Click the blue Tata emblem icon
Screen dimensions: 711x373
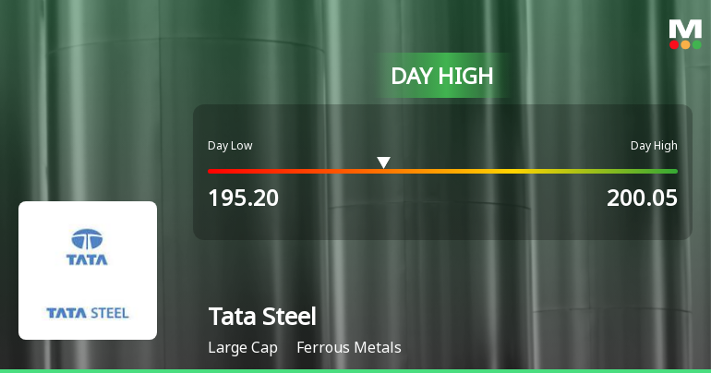(87, 239)
